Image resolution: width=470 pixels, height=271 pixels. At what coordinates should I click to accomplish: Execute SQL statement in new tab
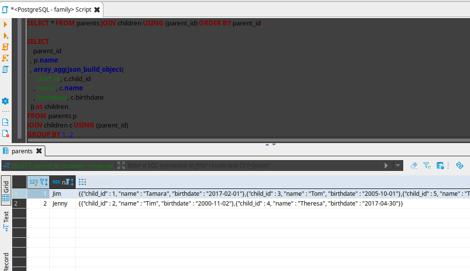pyautogui.click(x=5, y=36)
